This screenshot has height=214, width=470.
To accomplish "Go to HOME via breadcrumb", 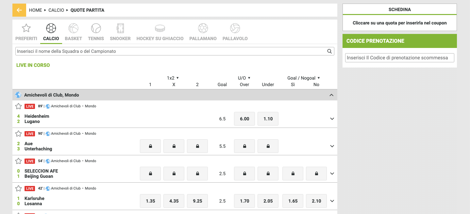I will click(35, 10).
